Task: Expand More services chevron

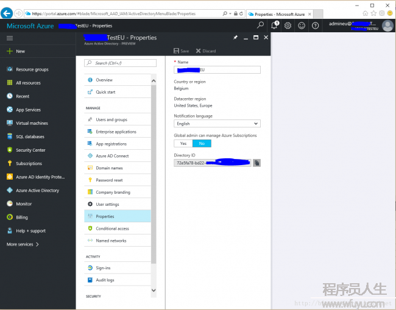Action: pyautogui.click(x=37, y=244)
